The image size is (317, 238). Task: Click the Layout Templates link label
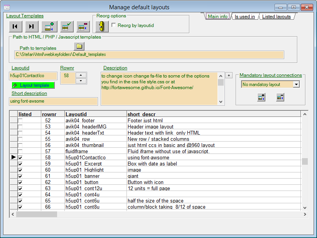click(25, 16)
